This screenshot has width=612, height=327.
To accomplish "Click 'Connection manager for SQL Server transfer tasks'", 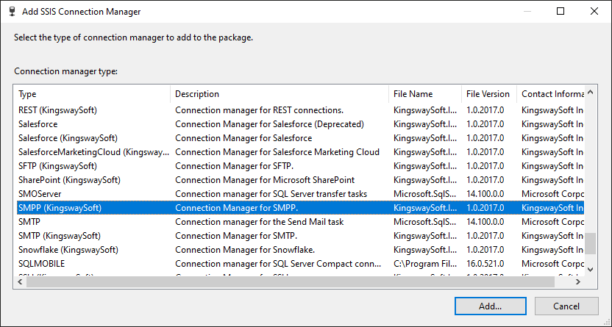I will [271, 194].
